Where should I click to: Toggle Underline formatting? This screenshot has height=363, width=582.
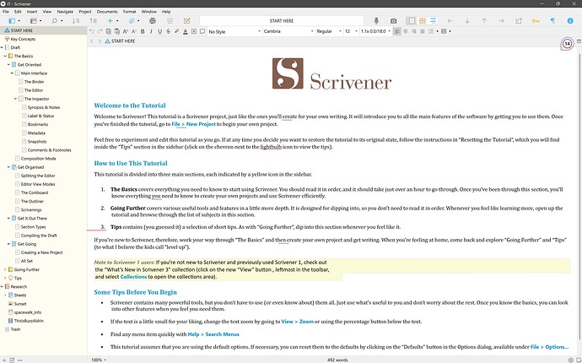159,31
